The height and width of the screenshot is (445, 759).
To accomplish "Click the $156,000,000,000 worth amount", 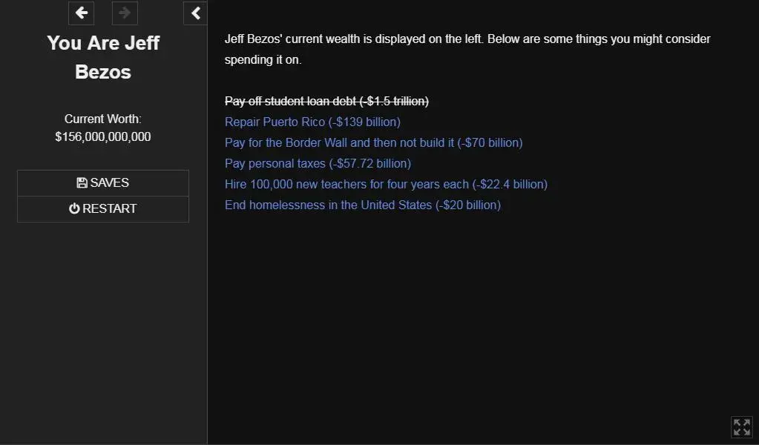I will point(103,137).
